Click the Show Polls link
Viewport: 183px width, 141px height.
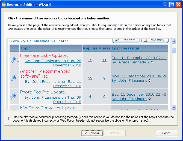[x=19, y=41]
